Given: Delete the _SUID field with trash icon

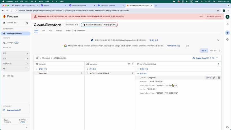Looking at the screenshot, I should point(219,78).
